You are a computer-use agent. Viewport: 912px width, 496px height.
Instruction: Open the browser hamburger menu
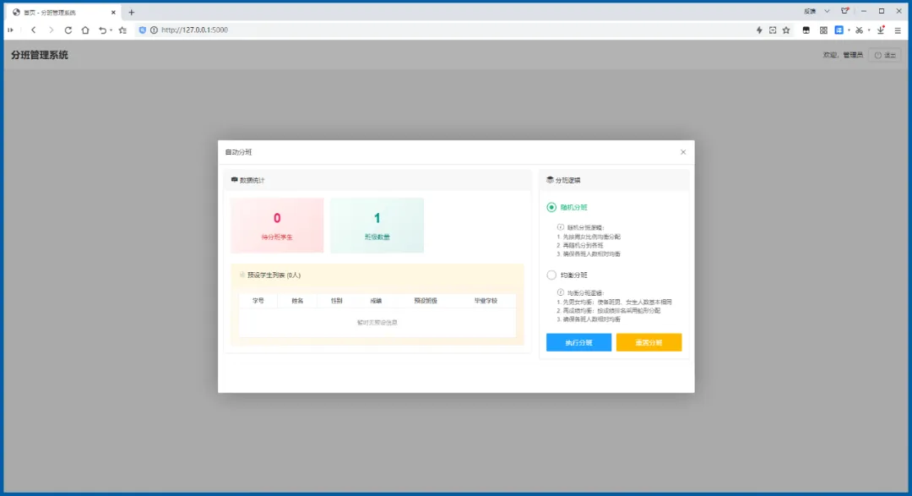point(898,30)
